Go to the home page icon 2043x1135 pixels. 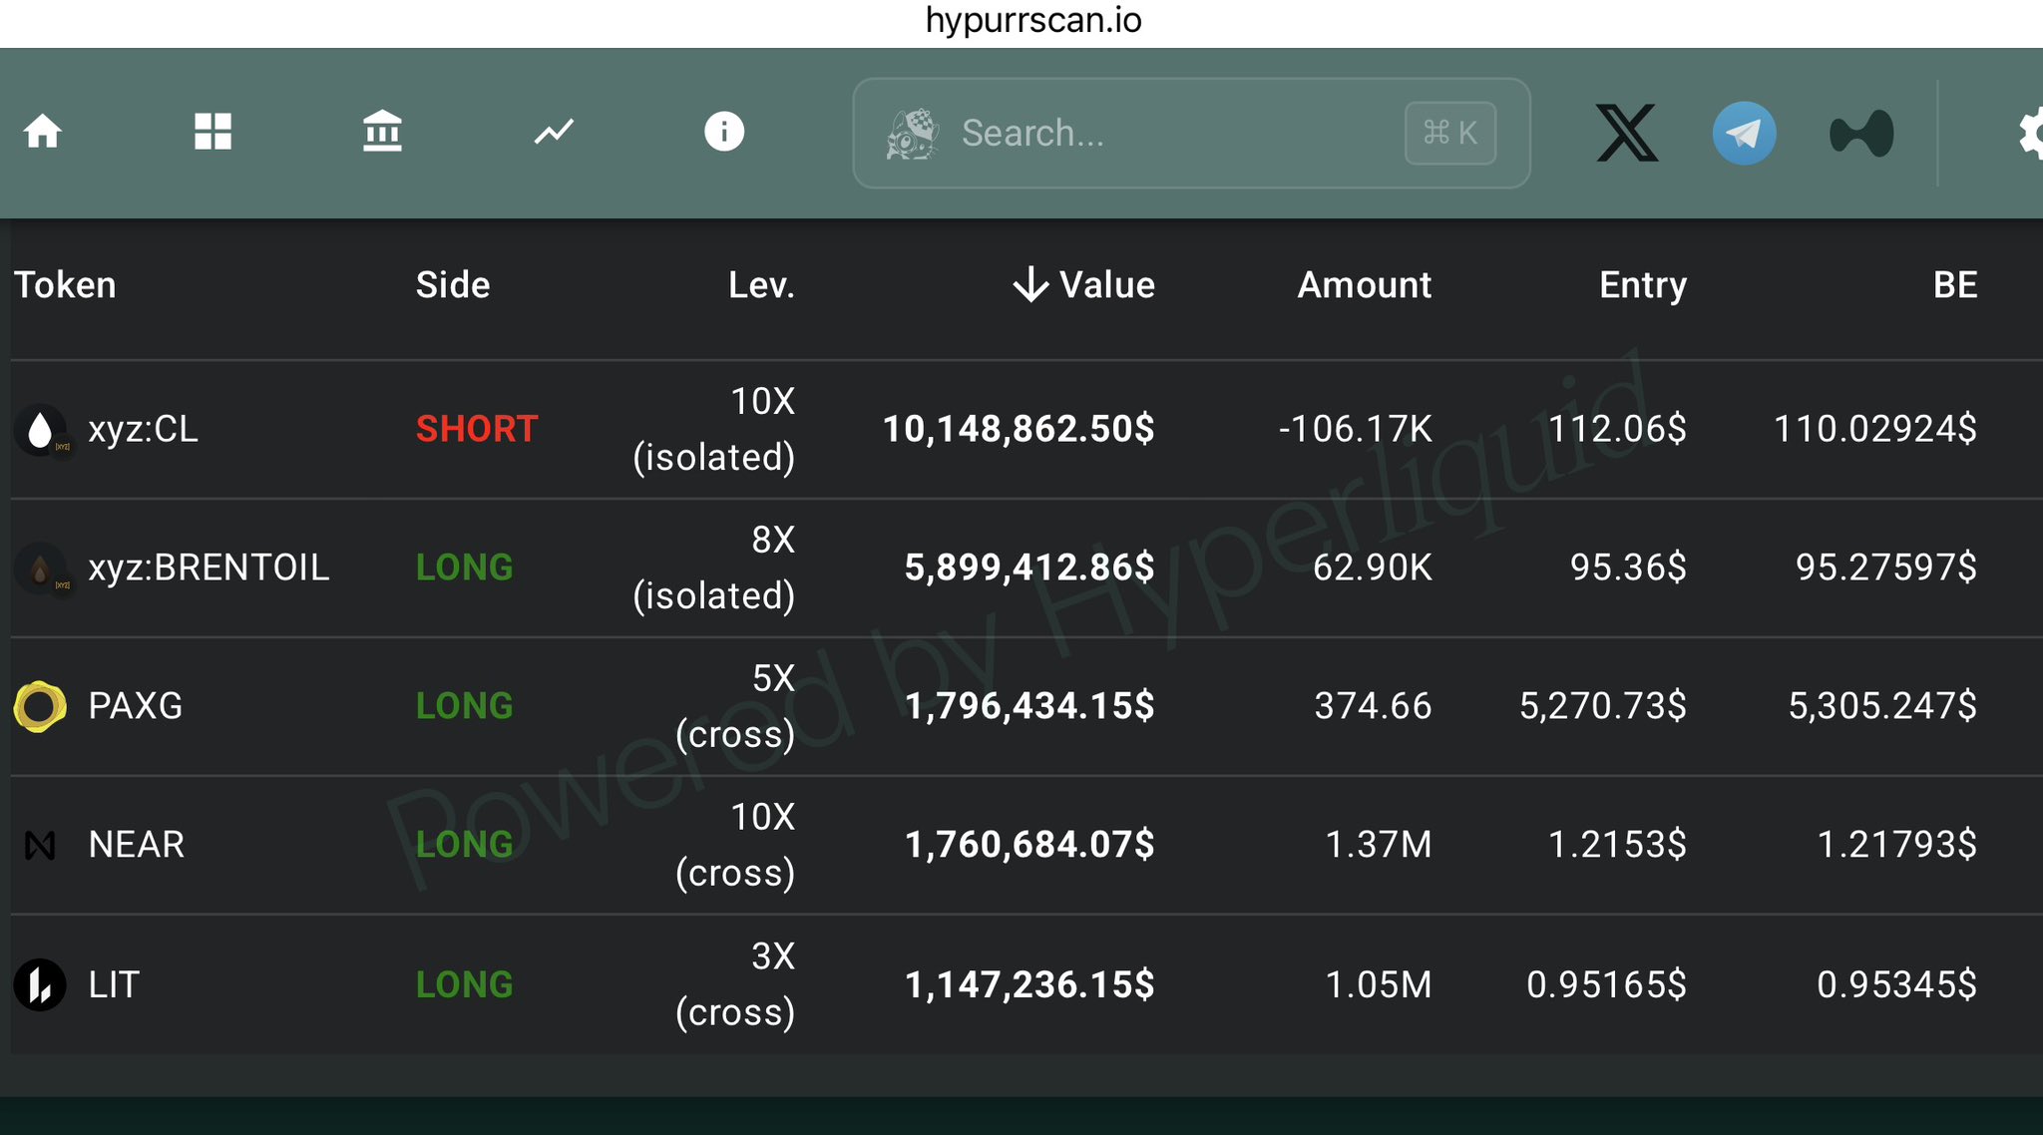pyautogui.click(x=43, y=132)
